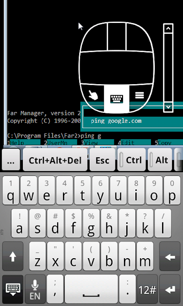Click the vertical scroll track on overlay
The image size is (183, 306).
(168, 68)
